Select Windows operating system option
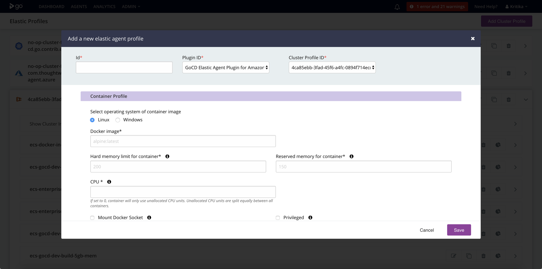542x269 pixels. click(x=118, y=120)
